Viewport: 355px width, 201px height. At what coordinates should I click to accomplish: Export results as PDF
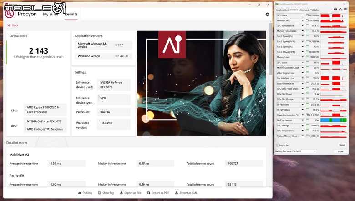(x=158, y=193)
